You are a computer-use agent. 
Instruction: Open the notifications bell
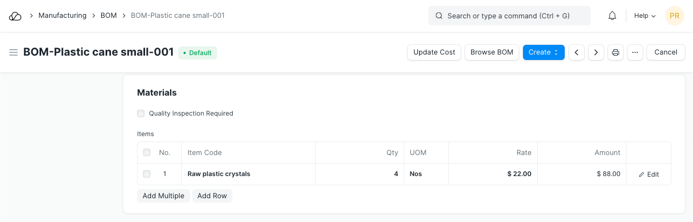pos(612,16)
